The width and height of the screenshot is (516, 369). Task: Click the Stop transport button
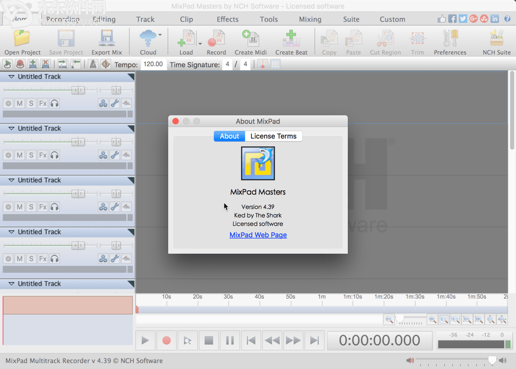click(x=209, y=340)
